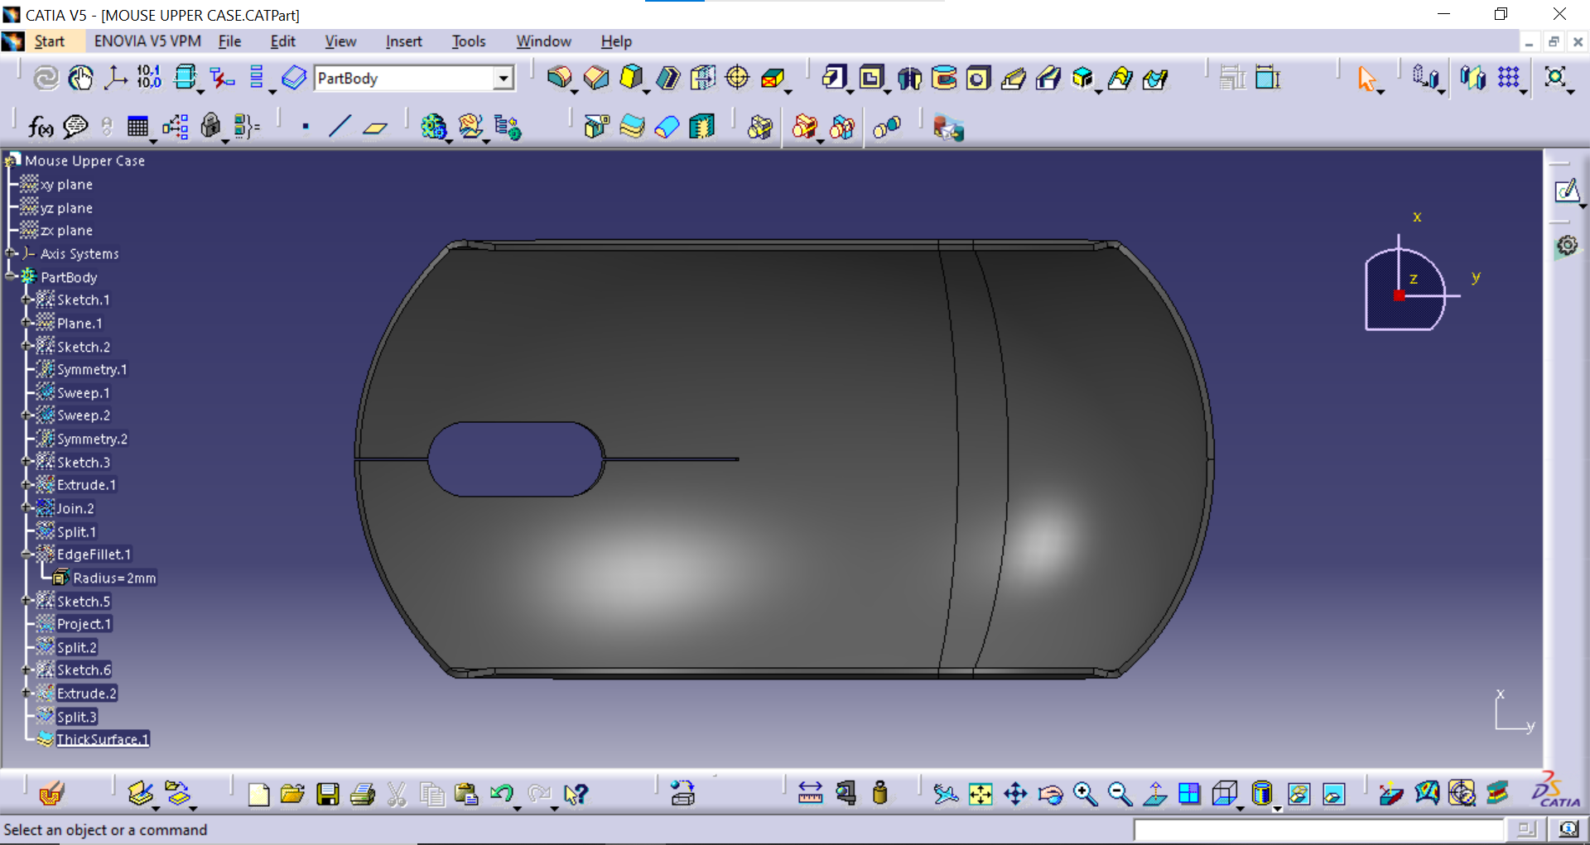Expand the Axis Systems tree node
This screenshot has height=845, width=1590.
pyautogui.click(x=11, y=253)
